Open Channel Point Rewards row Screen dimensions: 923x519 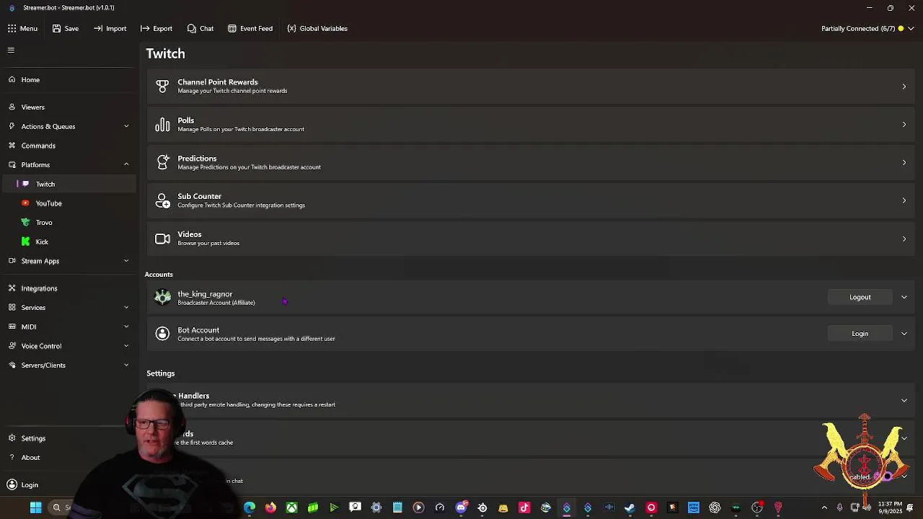coord(530,86)
